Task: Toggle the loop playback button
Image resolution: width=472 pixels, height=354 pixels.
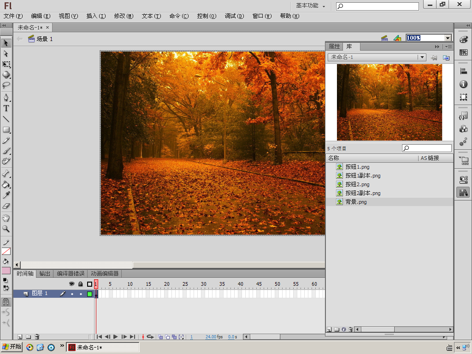Action: tap(150, 337)
